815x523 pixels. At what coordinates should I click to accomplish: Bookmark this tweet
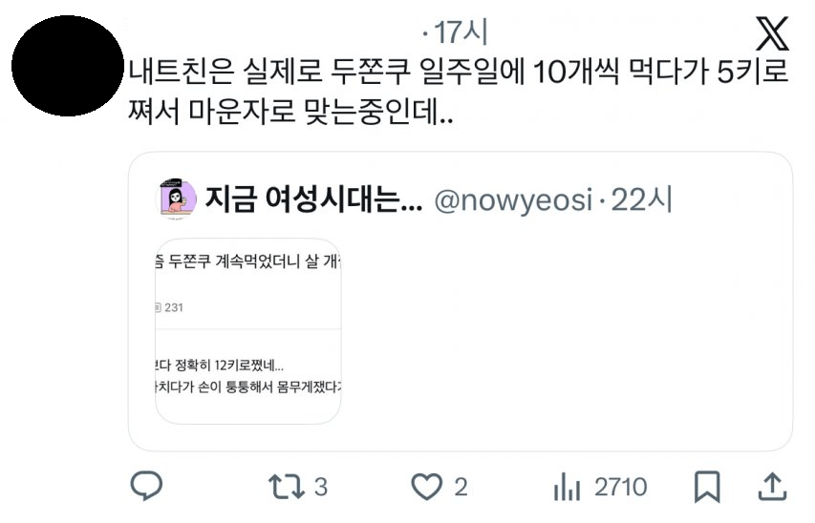707,487
